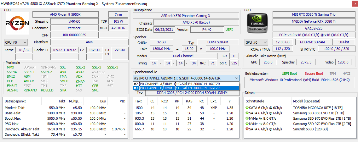This screenshot has width=358, height=142.
Task: Click the PCIe v4.0 x16 link field
Action: [x=314, y=35]
